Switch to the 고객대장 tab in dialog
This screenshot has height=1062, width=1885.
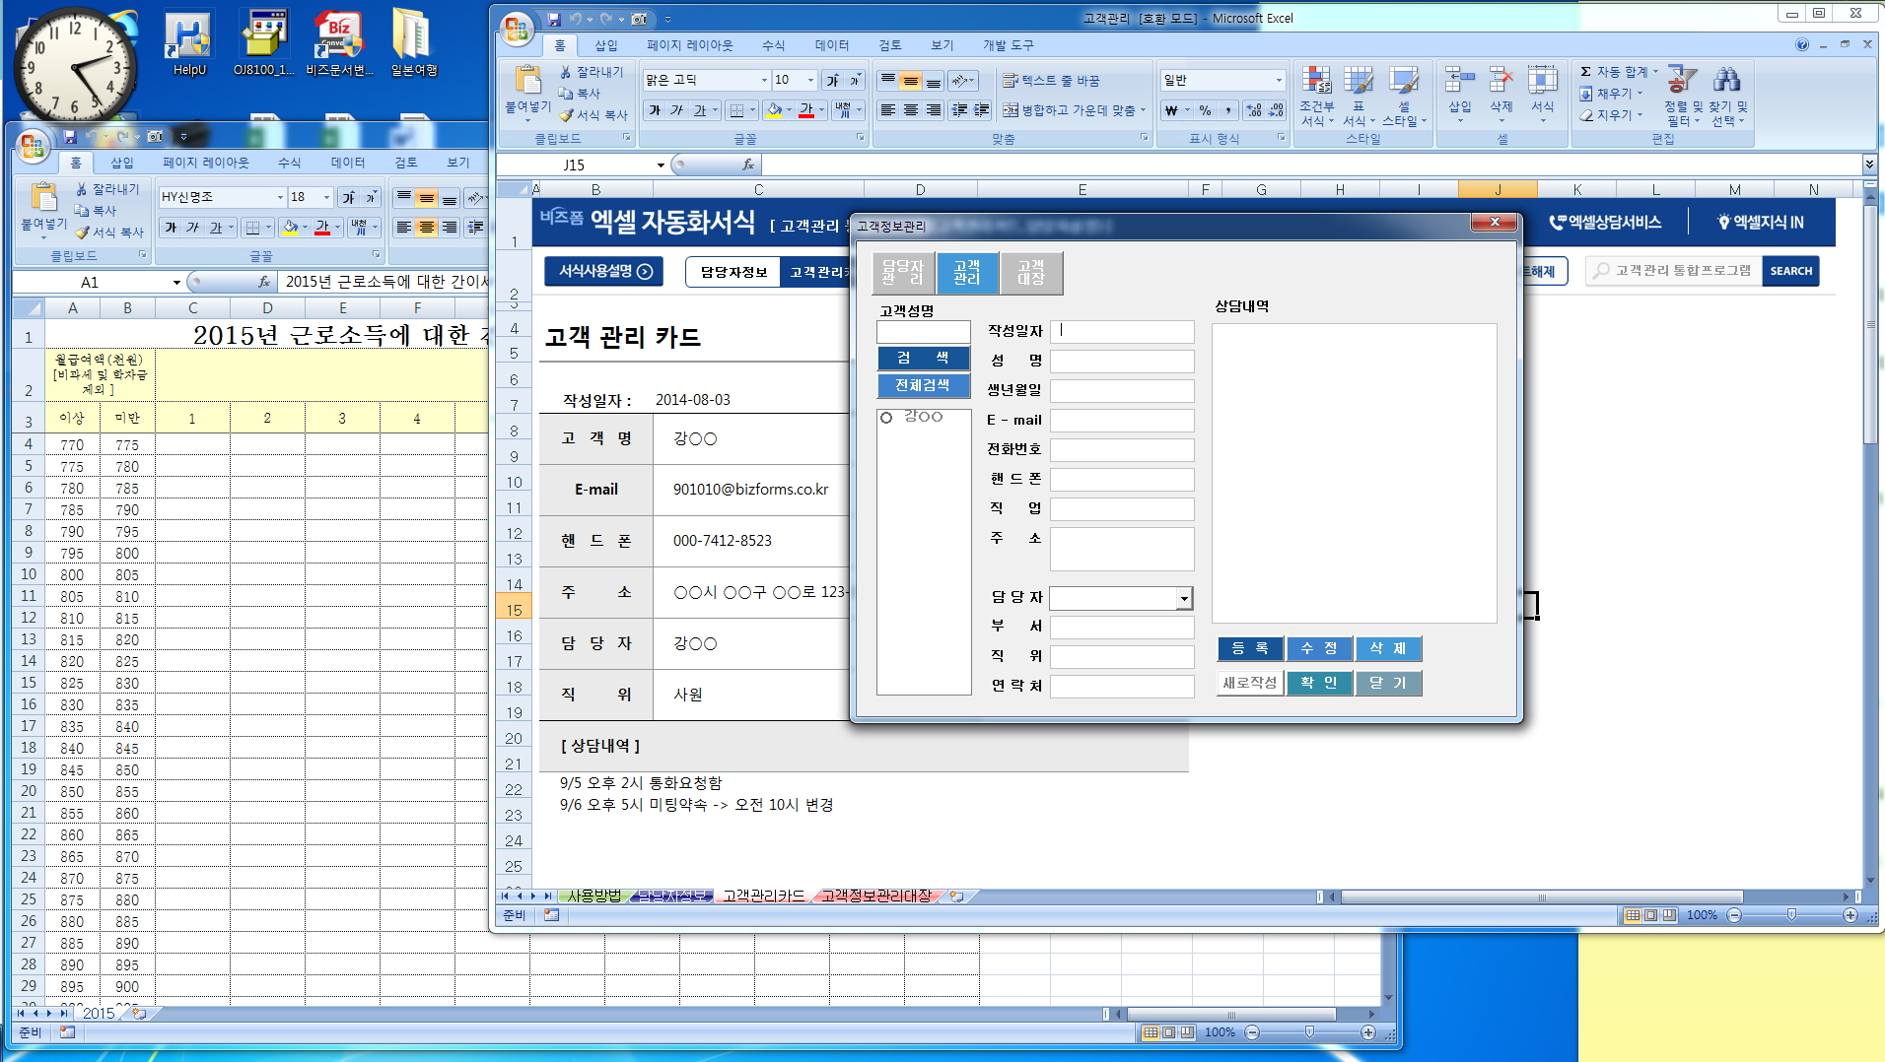coord(1031,273)
